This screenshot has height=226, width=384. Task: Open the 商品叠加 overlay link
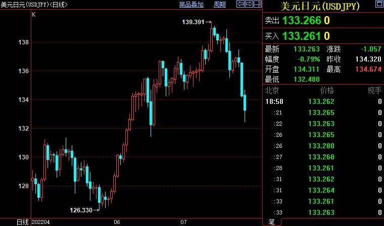click(x=191, y=5)
